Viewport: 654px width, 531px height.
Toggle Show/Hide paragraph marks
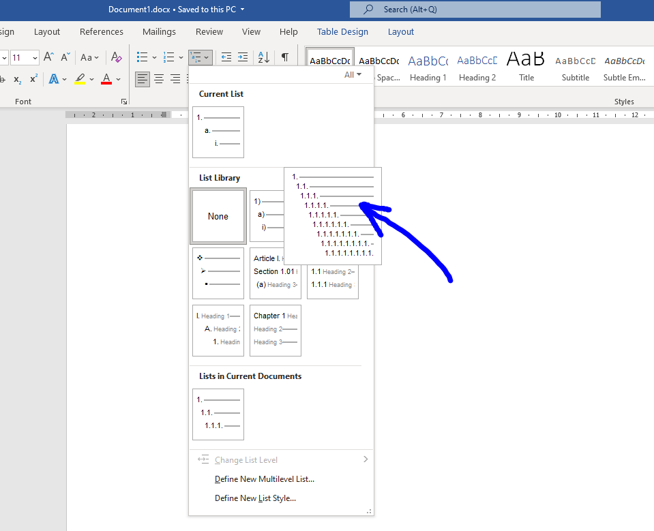(x=285, y=57)
